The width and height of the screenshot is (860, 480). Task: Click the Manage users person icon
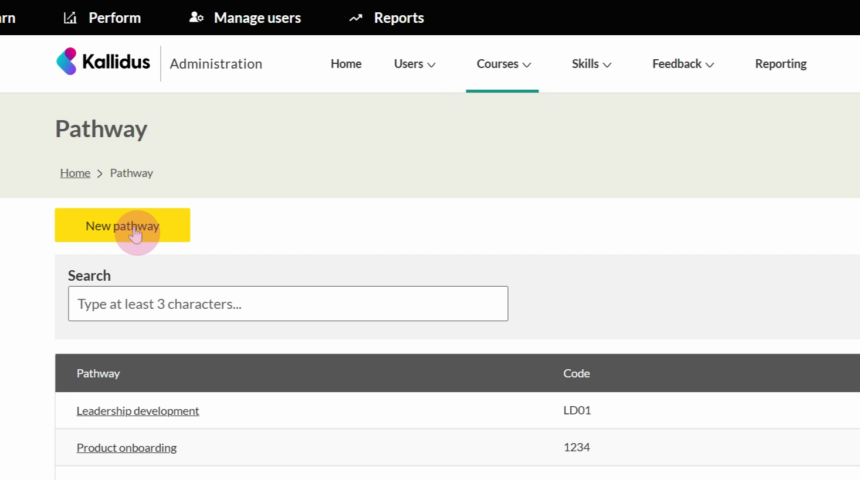196,18
